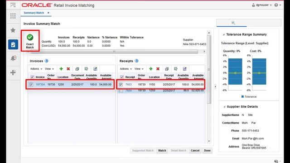This screenshot has height=163, width=290.
Task: Open receipt 7603 link
Action: 129,85
